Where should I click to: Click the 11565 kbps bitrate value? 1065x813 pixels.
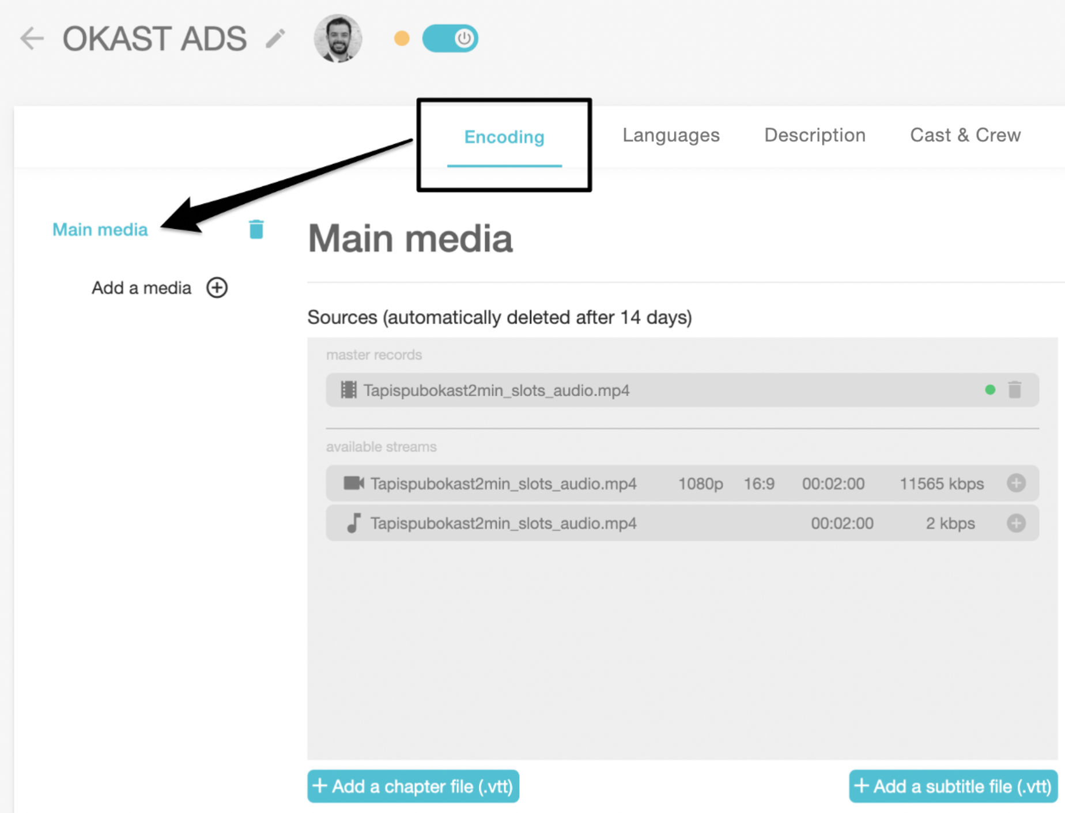pyautogui.click(x=942, y=484)
